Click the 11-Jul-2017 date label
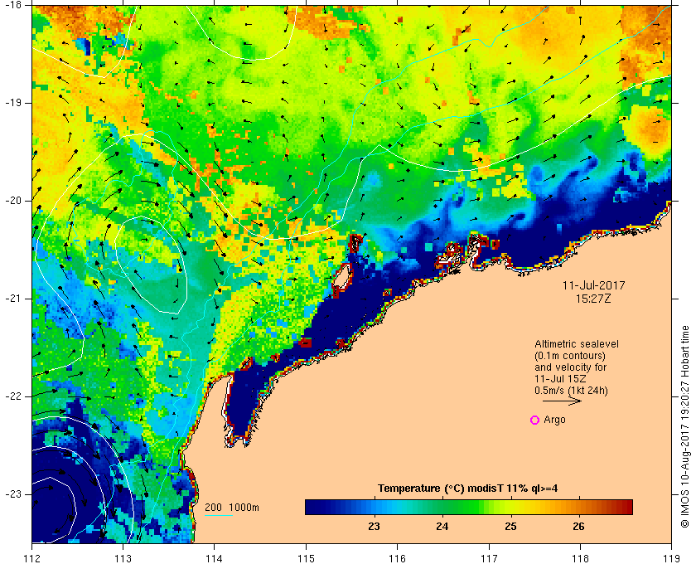 (593, 285)
